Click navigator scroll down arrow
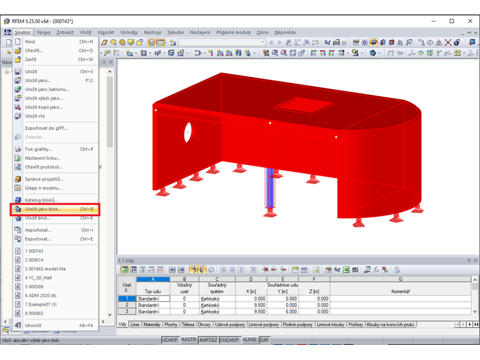This screenshot has height=360, width=480. [x=110, y=315]
